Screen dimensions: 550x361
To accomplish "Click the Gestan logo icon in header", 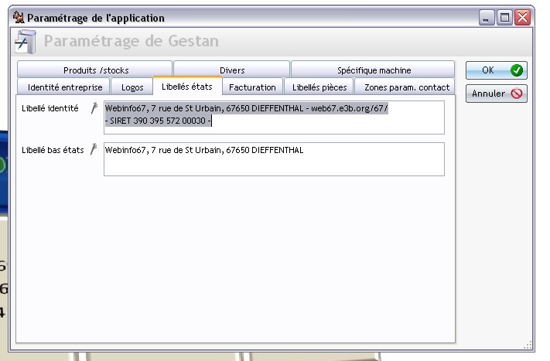I will click(25, 41).
